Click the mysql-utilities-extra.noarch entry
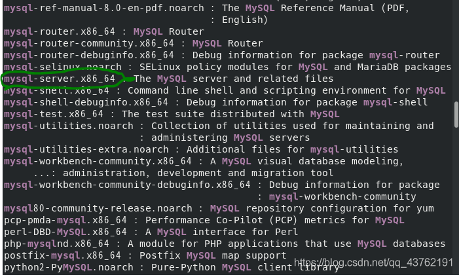 tap(86, 149)
